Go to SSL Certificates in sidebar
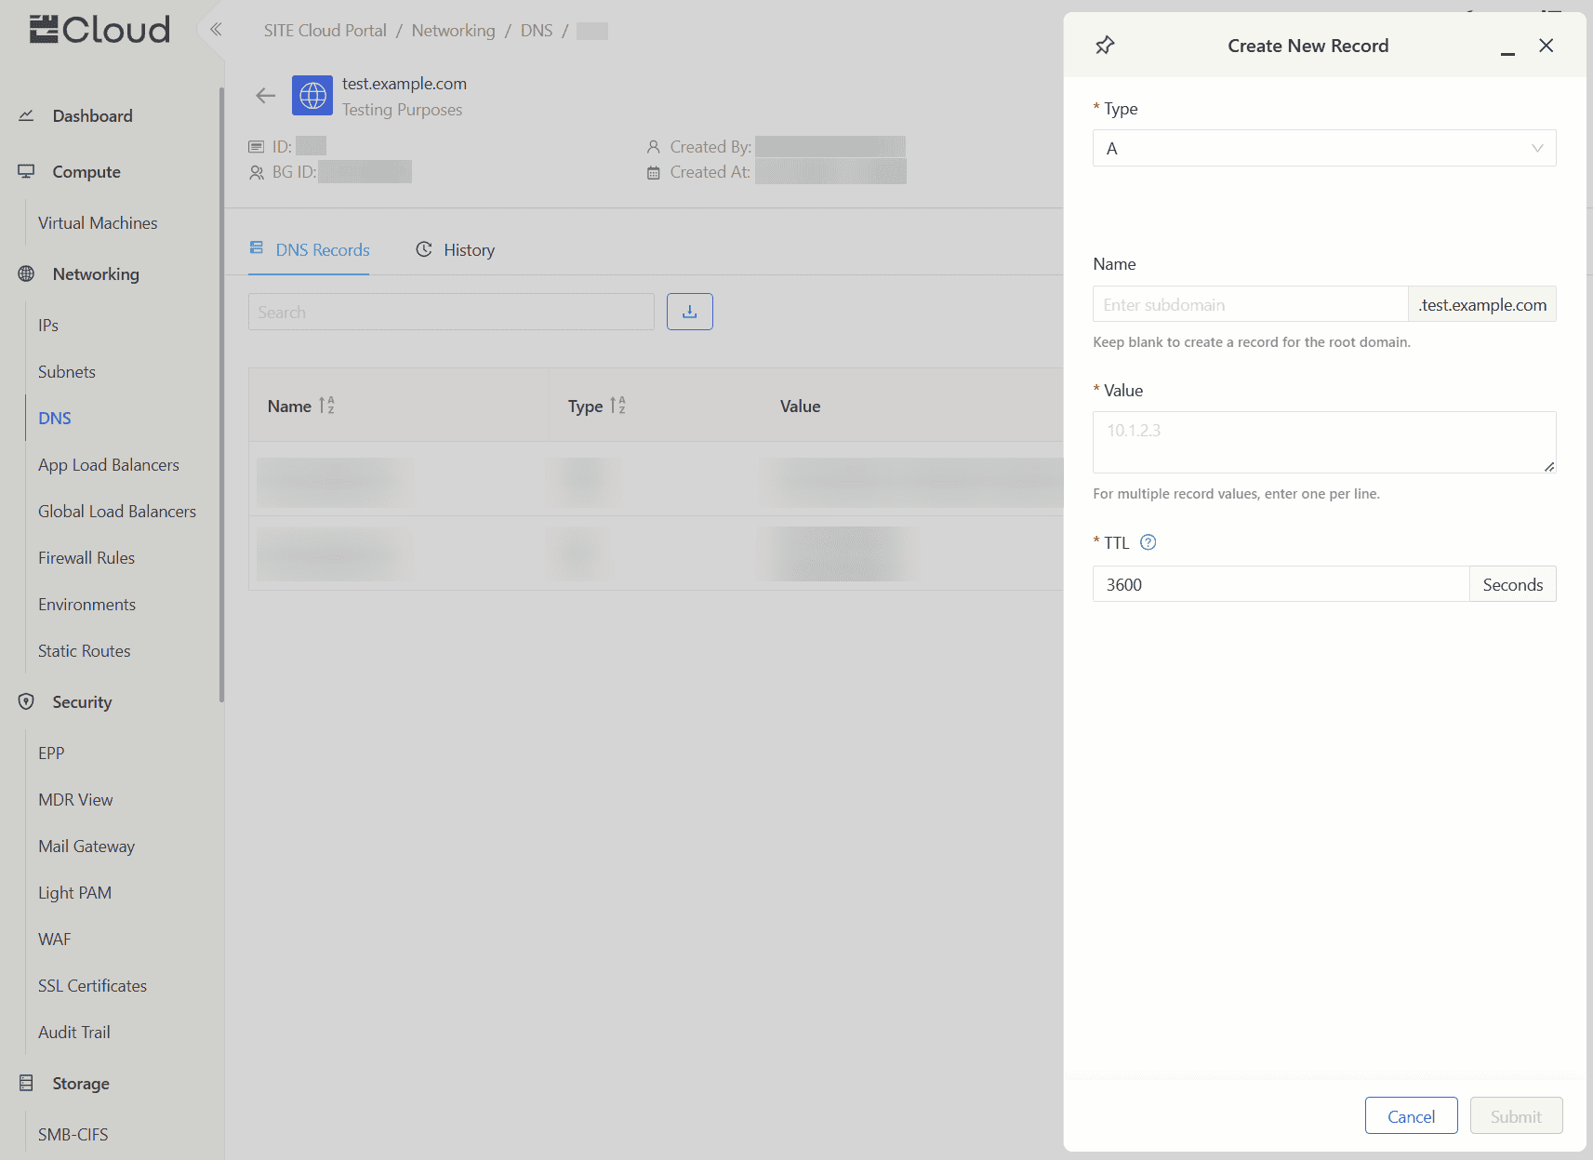Viewport: 1593px width, 1160px height. [92, 986]
